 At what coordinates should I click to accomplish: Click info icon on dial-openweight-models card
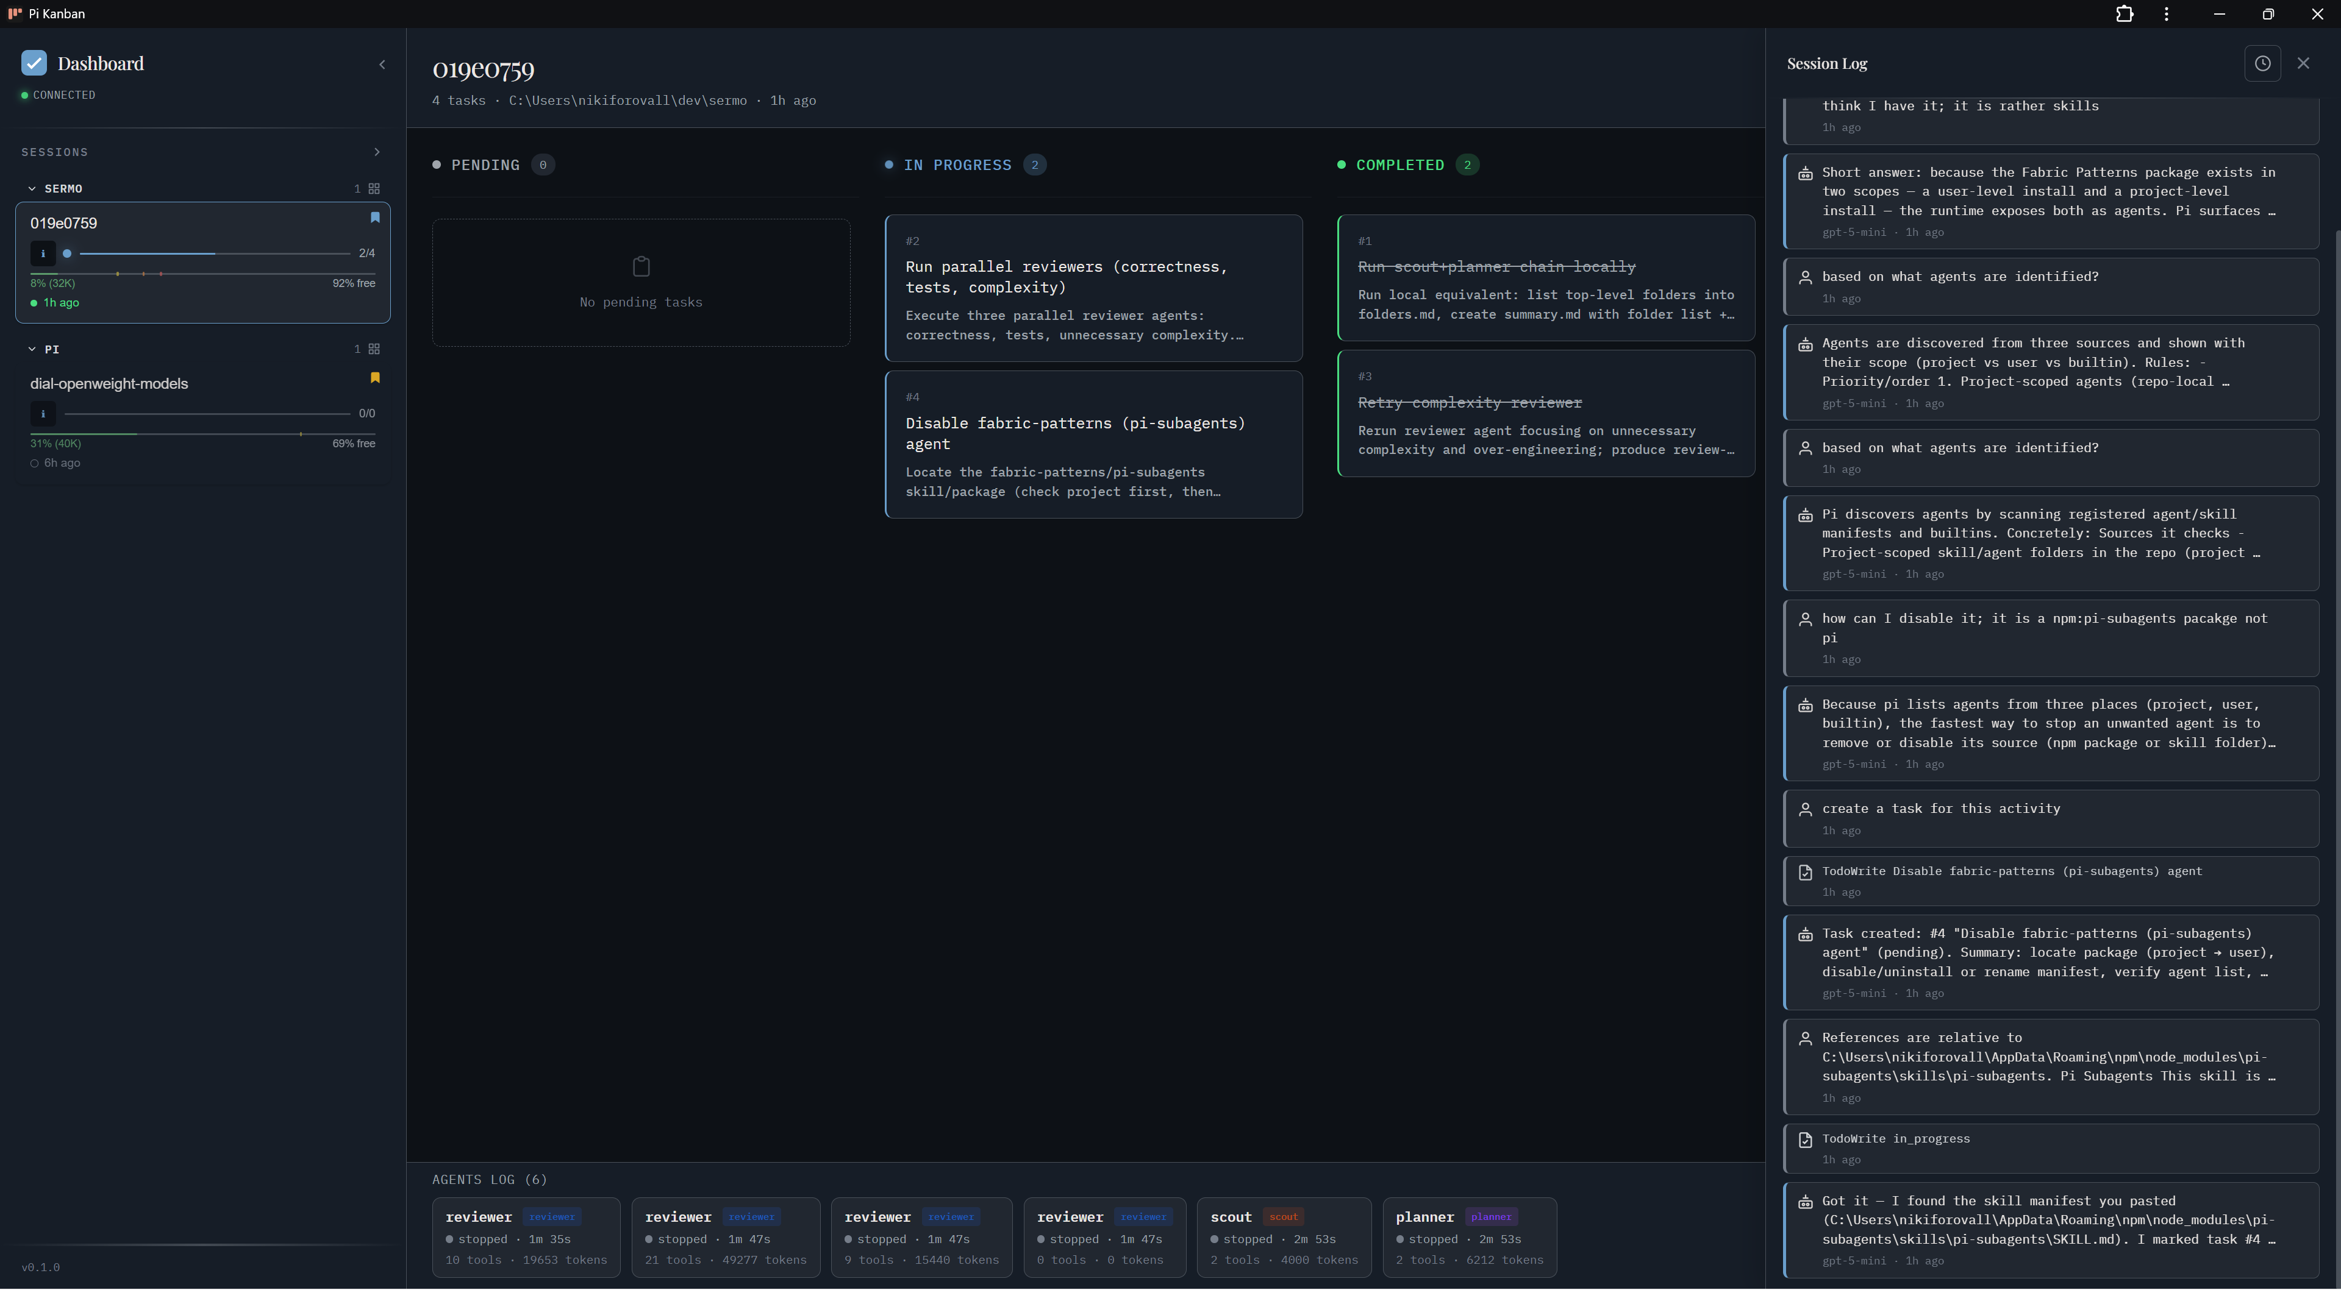[43, 414]
